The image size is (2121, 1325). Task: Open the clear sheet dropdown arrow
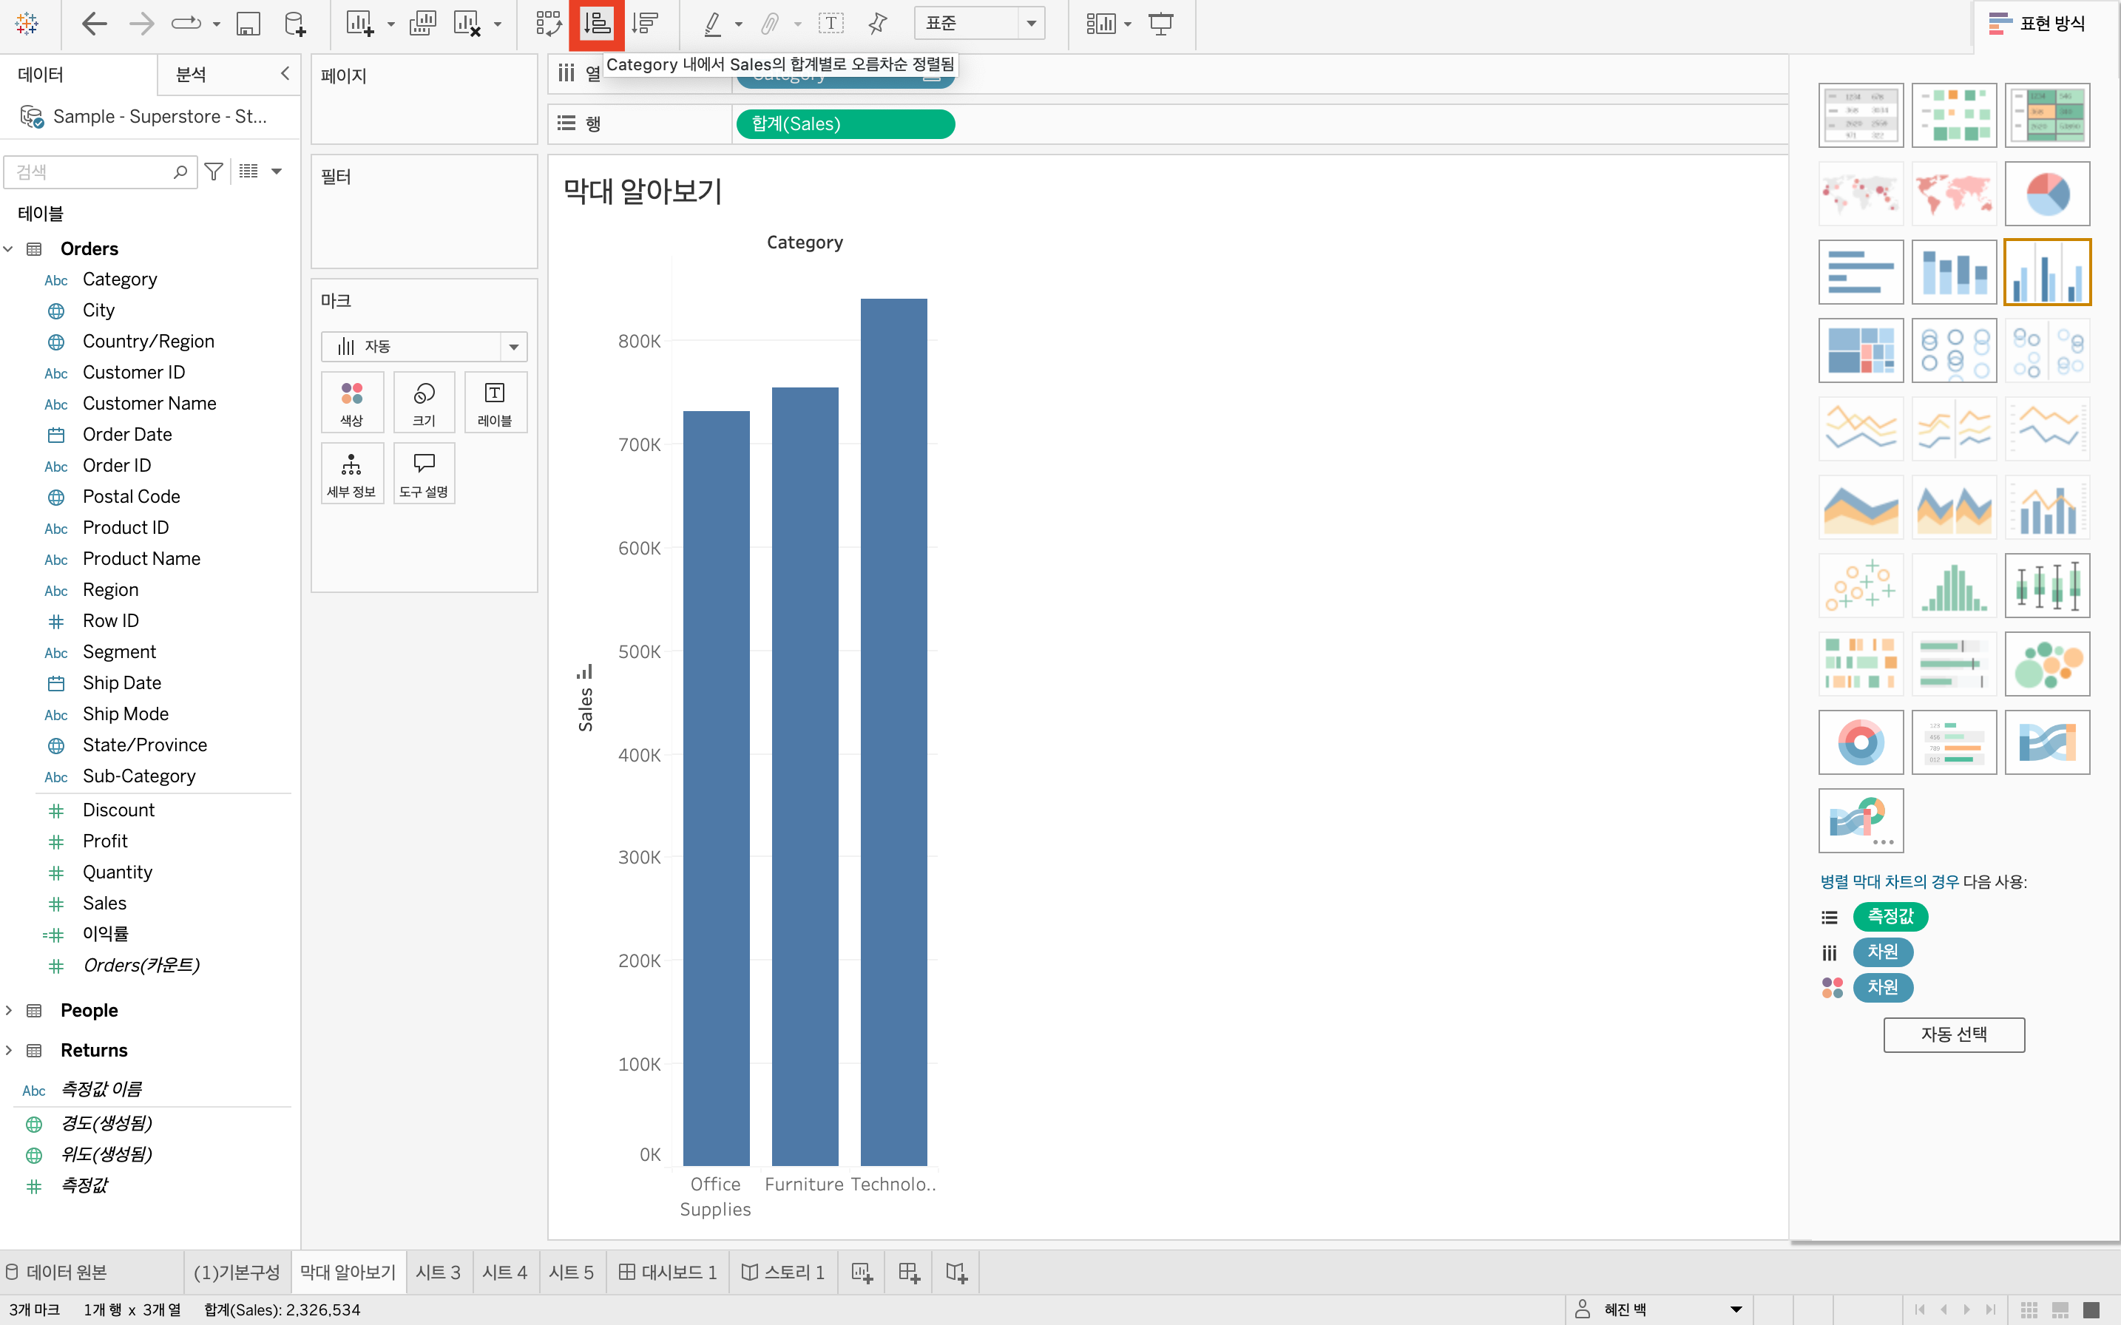pos(498,24)
